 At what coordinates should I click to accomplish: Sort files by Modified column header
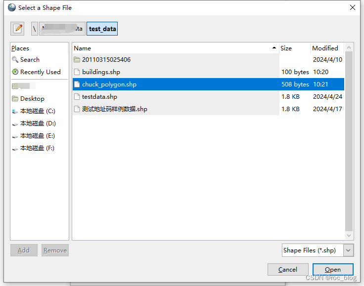[x=327, y=48]
